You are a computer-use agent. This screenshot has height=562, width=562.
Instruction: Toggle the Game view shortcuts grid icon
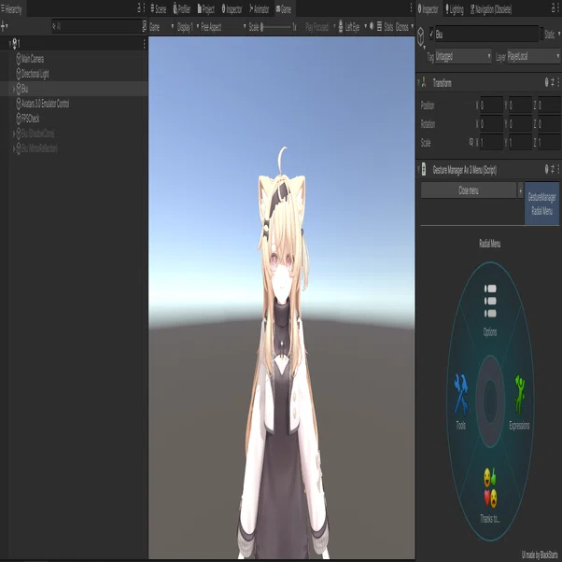point(379,26)
